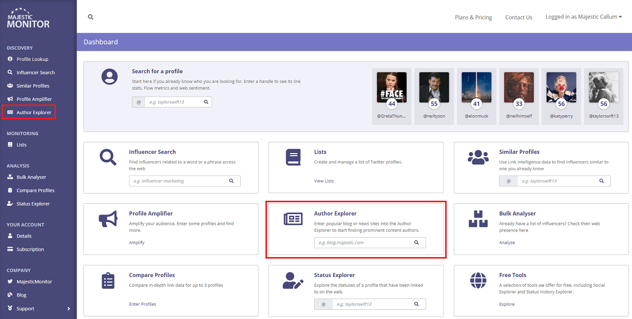Click the Bulk Analyser card boxes icon
Viewport: 632px width, 319px height.
pos(478,219)
